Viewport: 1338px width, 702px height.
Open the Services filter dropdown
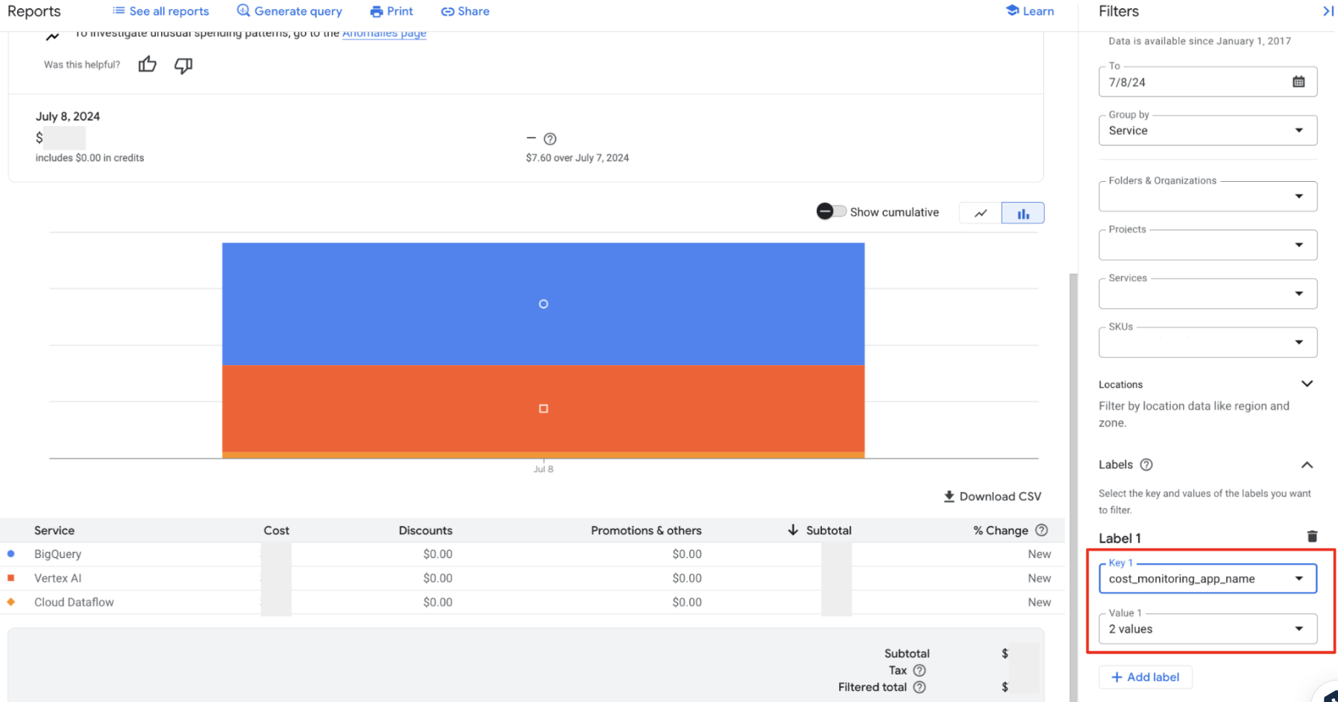coord(1208,293)
